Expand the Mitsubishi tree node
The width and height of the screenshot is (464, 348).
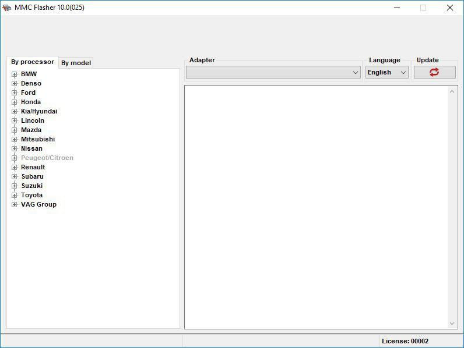pos(15,139)
